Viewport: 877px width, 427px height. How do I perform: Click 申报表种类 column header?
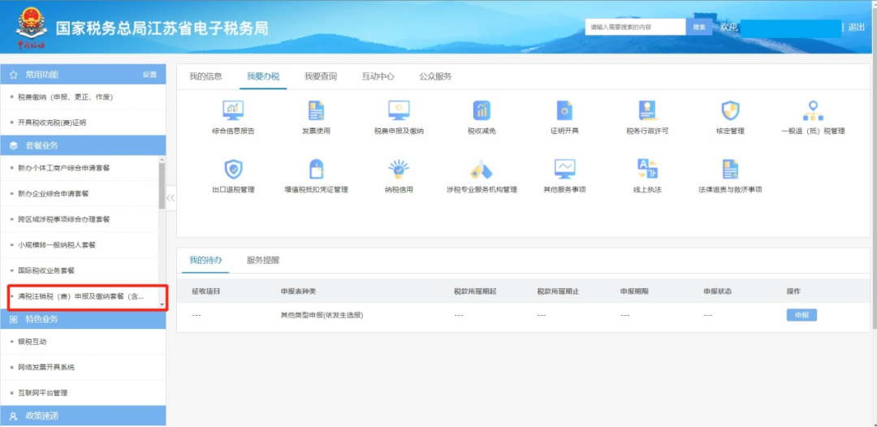299,291
